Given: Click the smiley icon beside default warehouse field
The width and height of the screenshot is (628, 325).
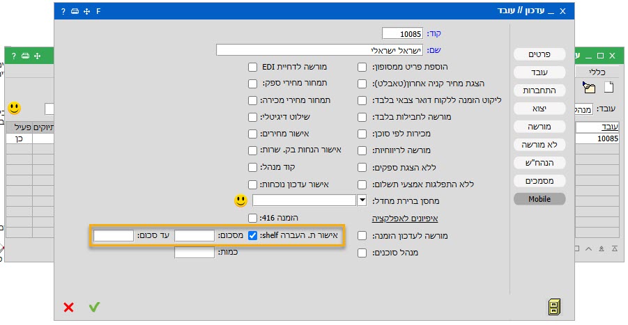Looking at the screenshot, I should tap(240, 200).
